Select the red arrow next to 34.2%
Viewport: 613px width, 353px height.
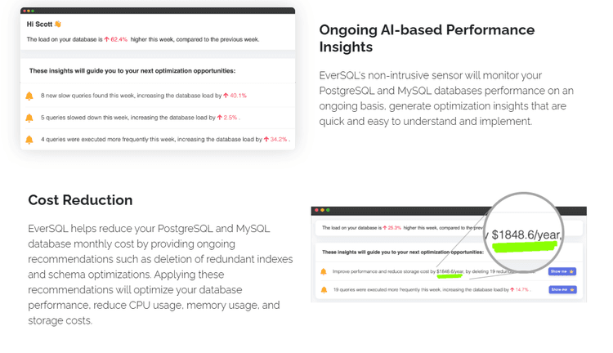(266, 140)
